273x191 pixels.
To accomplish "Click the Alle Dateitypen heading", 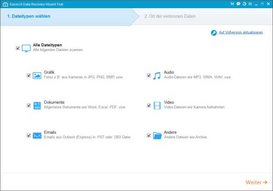I will pos(47,45).
